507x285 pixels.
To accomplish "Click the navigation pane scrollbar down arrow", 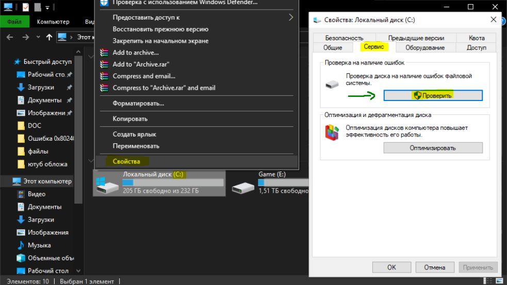I will click(x=78, y=271).
